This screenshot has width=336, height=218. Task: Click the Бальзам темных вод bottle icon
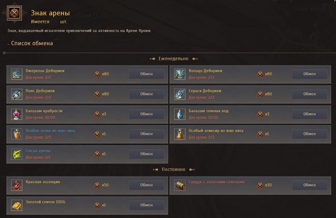pyautogui.click(x=179, y=114)
